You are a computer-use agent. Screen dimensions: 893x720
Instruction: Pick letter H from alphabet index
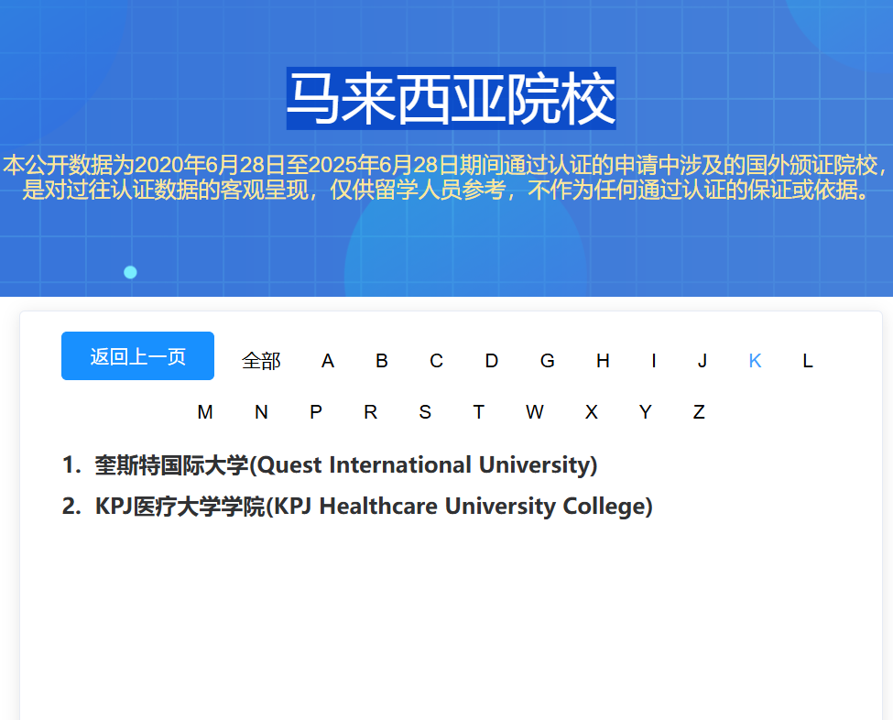[x=603, y=361]
